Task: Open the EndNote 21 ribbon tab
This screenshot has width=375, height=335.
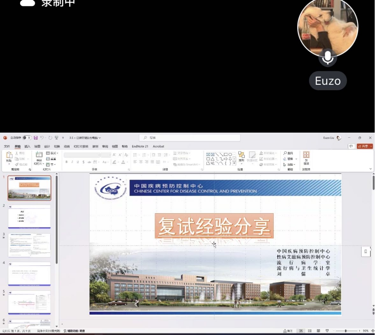Action: pyautogui.click(x=140, y=146)
